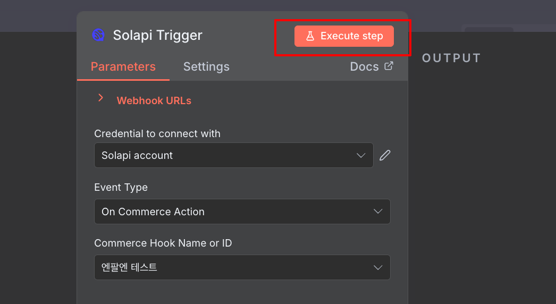Click the Credential to connect with label

click(x=157, y=133)
